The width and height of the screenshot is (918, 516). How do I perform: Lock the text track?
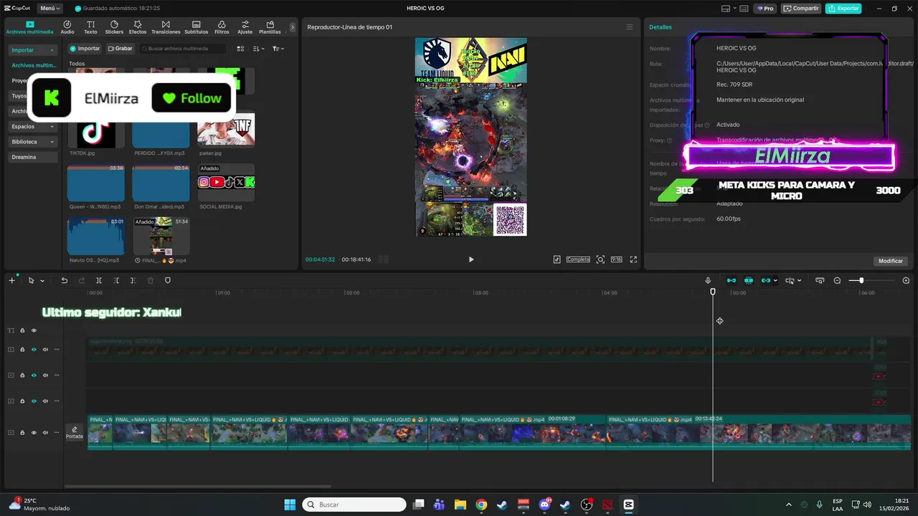coord(22,330)
